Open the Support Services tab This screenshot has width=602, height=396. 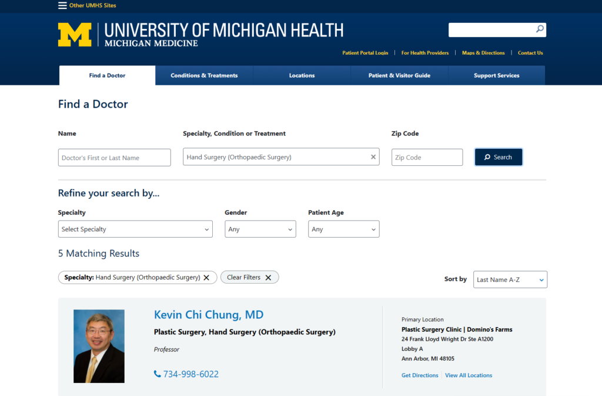click(x=496, y=75)
